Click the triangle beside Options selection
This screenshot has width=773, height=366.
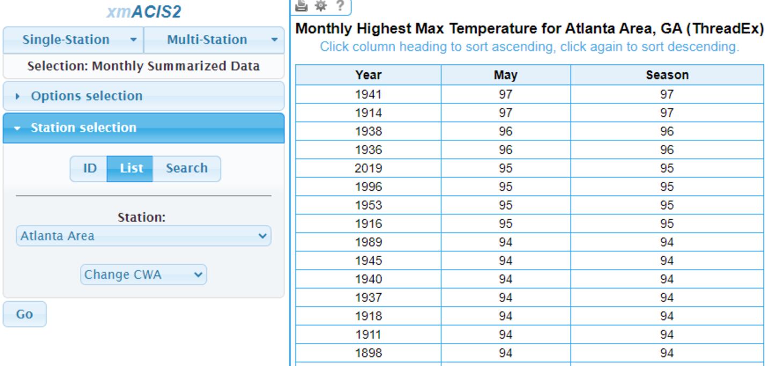(x=18, y=96)
